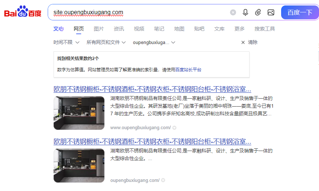
Task: Go to the 资讯 tab
Action: tap(119, 29)
